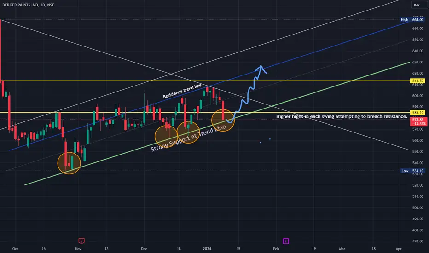Click the Mar label on time axis
The image size is (429, 253).
(x=342, y=249)
